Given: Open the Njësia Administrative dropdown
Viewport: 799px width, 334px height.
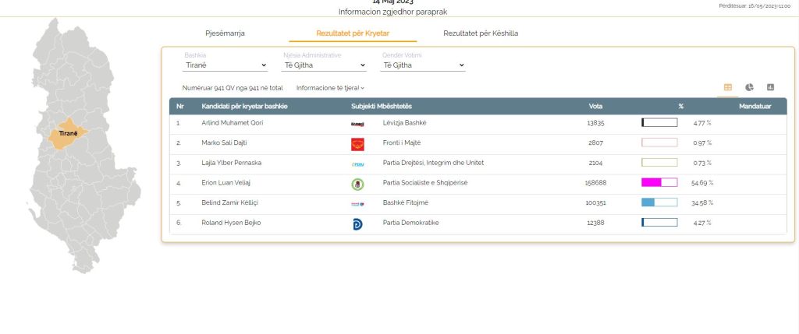Looking at the screenshot, I should (x=324, y=65).
